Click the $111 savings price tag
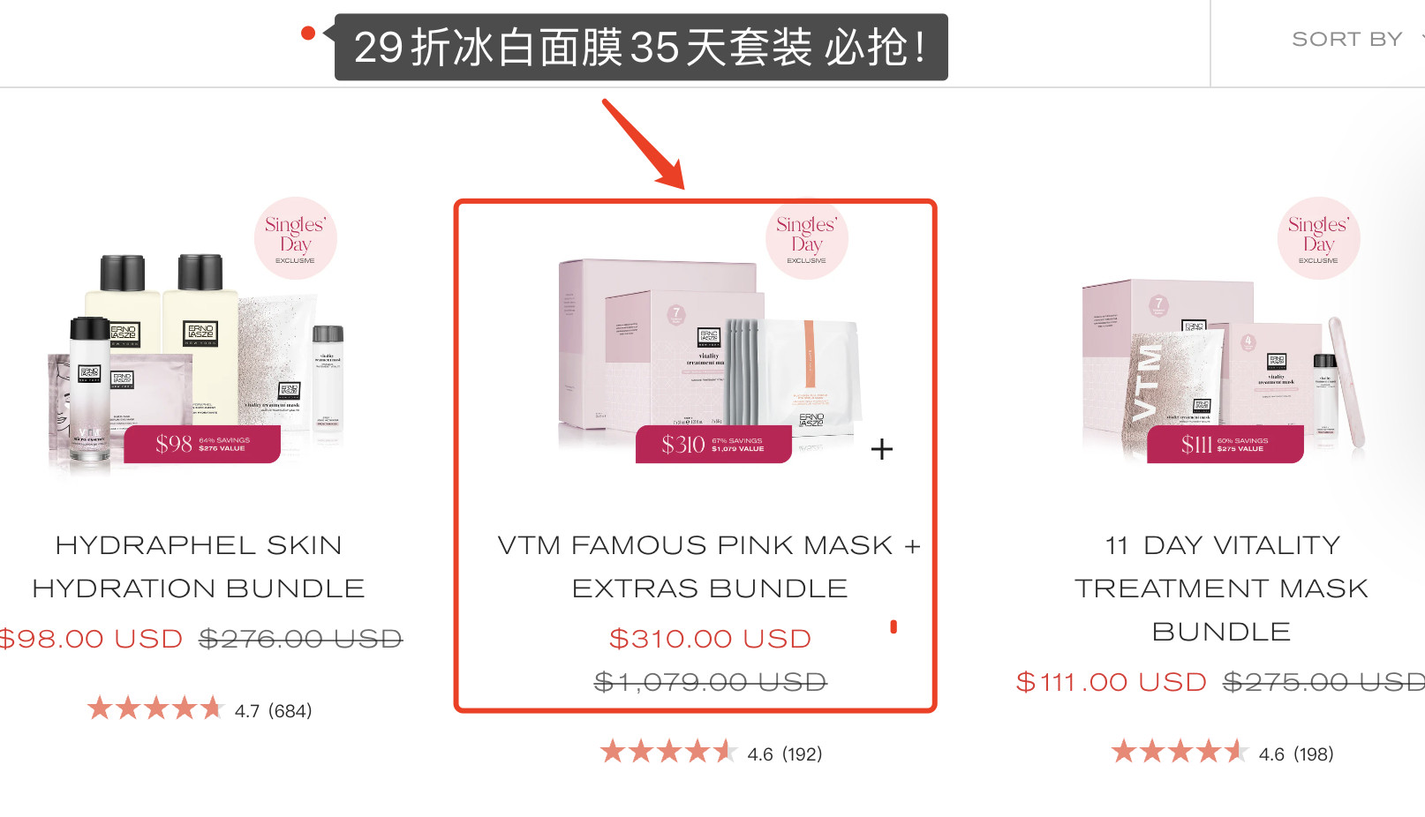 (1225, 444)
